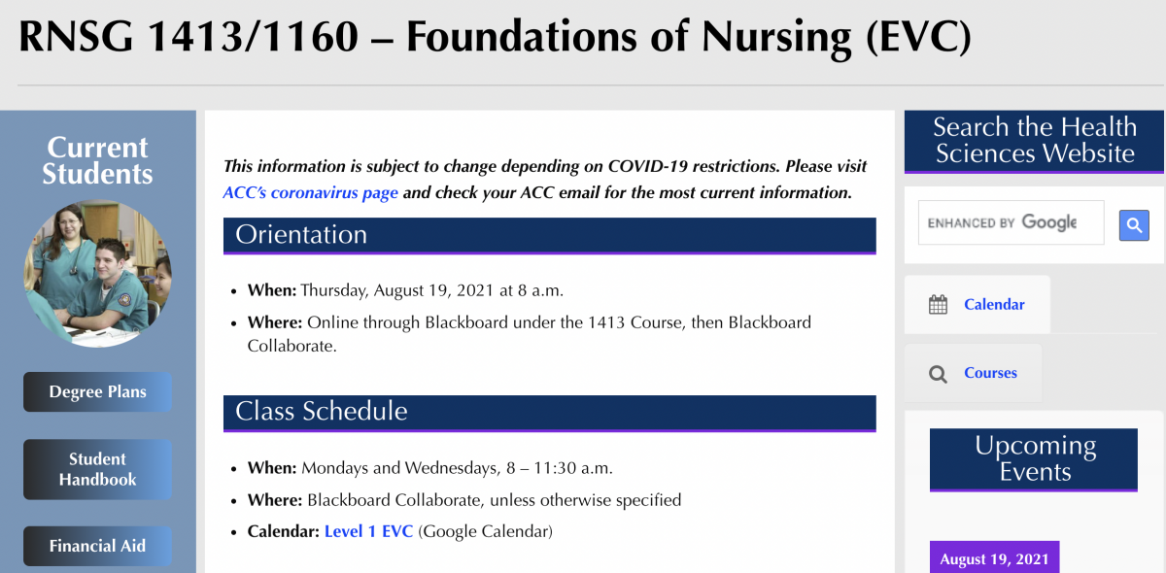Click the Orientation section header

click(x=549, y=235)
